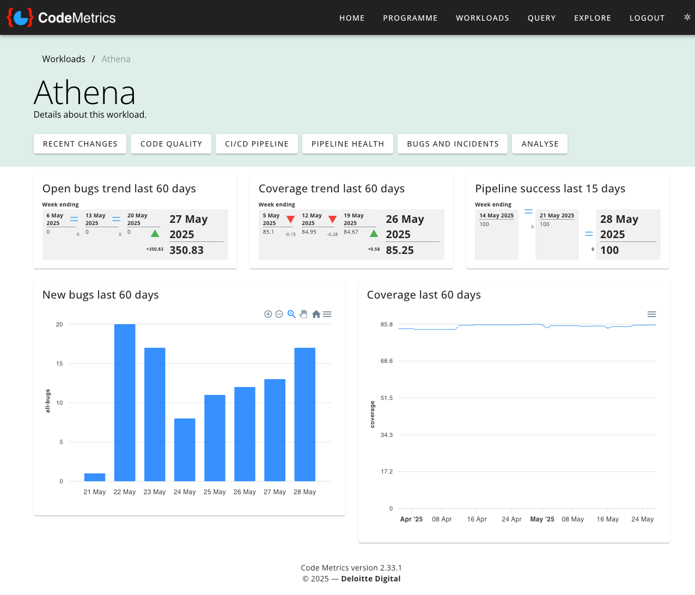The height and width of the screenshot is (595, 695).
Task: Click red down arrow for 12 May coverage
Action: tap(332, 220)
